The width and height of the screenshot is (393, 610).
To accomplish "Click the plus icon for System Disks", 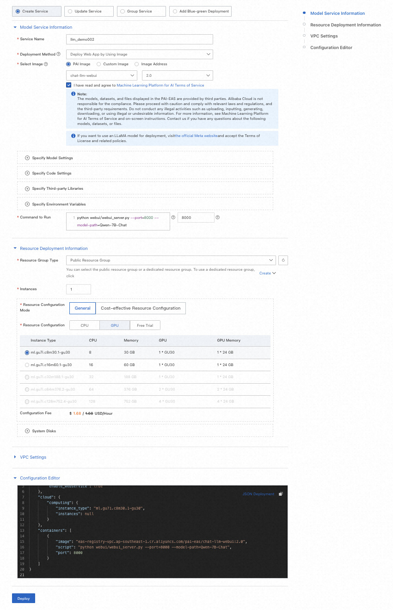I will (27, 431).
